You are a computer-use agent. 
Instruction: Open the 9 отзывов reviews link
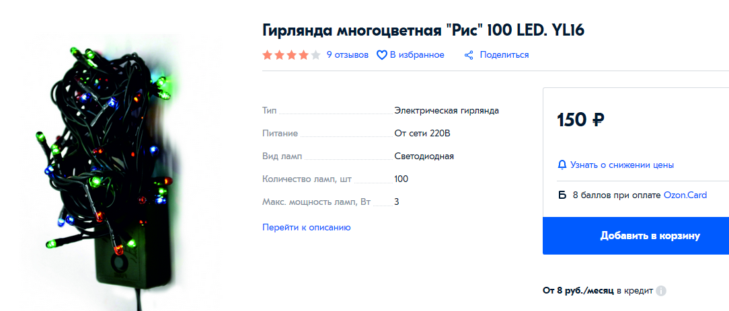pos(347,55)
